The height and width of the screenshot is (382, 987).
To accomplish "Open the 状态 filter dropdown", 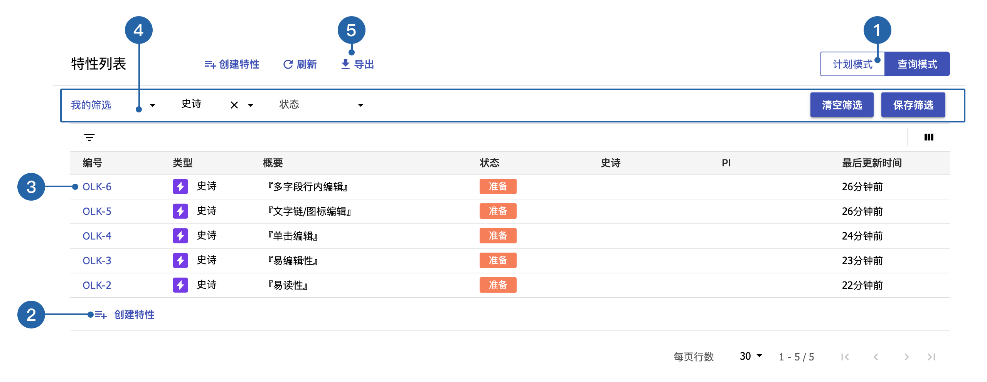I will [322, 105].
